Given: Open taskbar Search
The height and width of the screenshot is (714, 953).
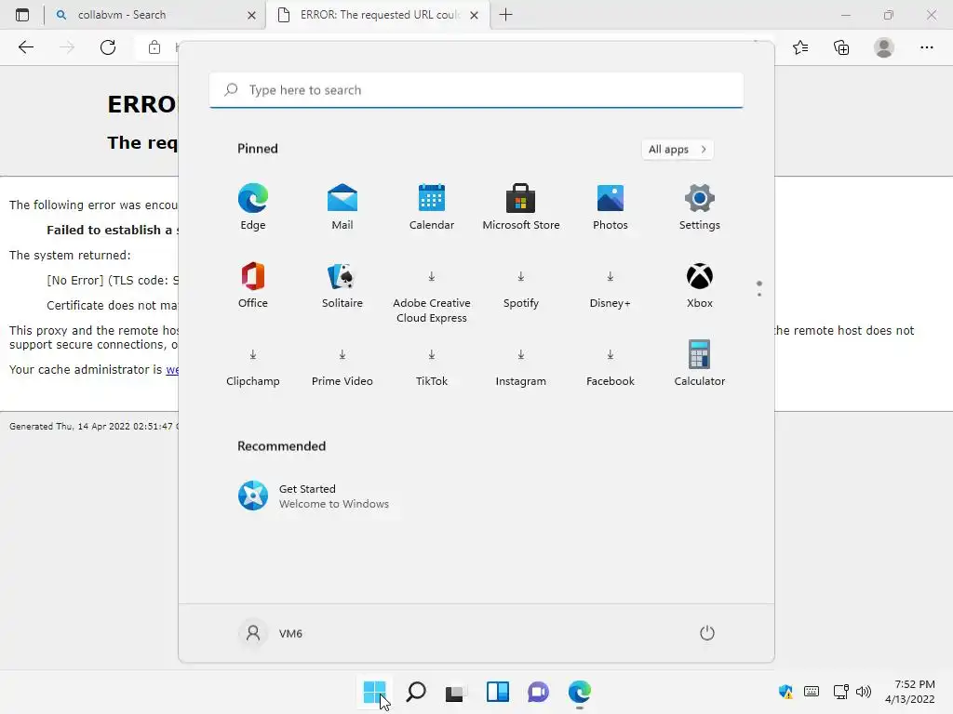Looking at the screenshot, I should (x=416, y=692).
